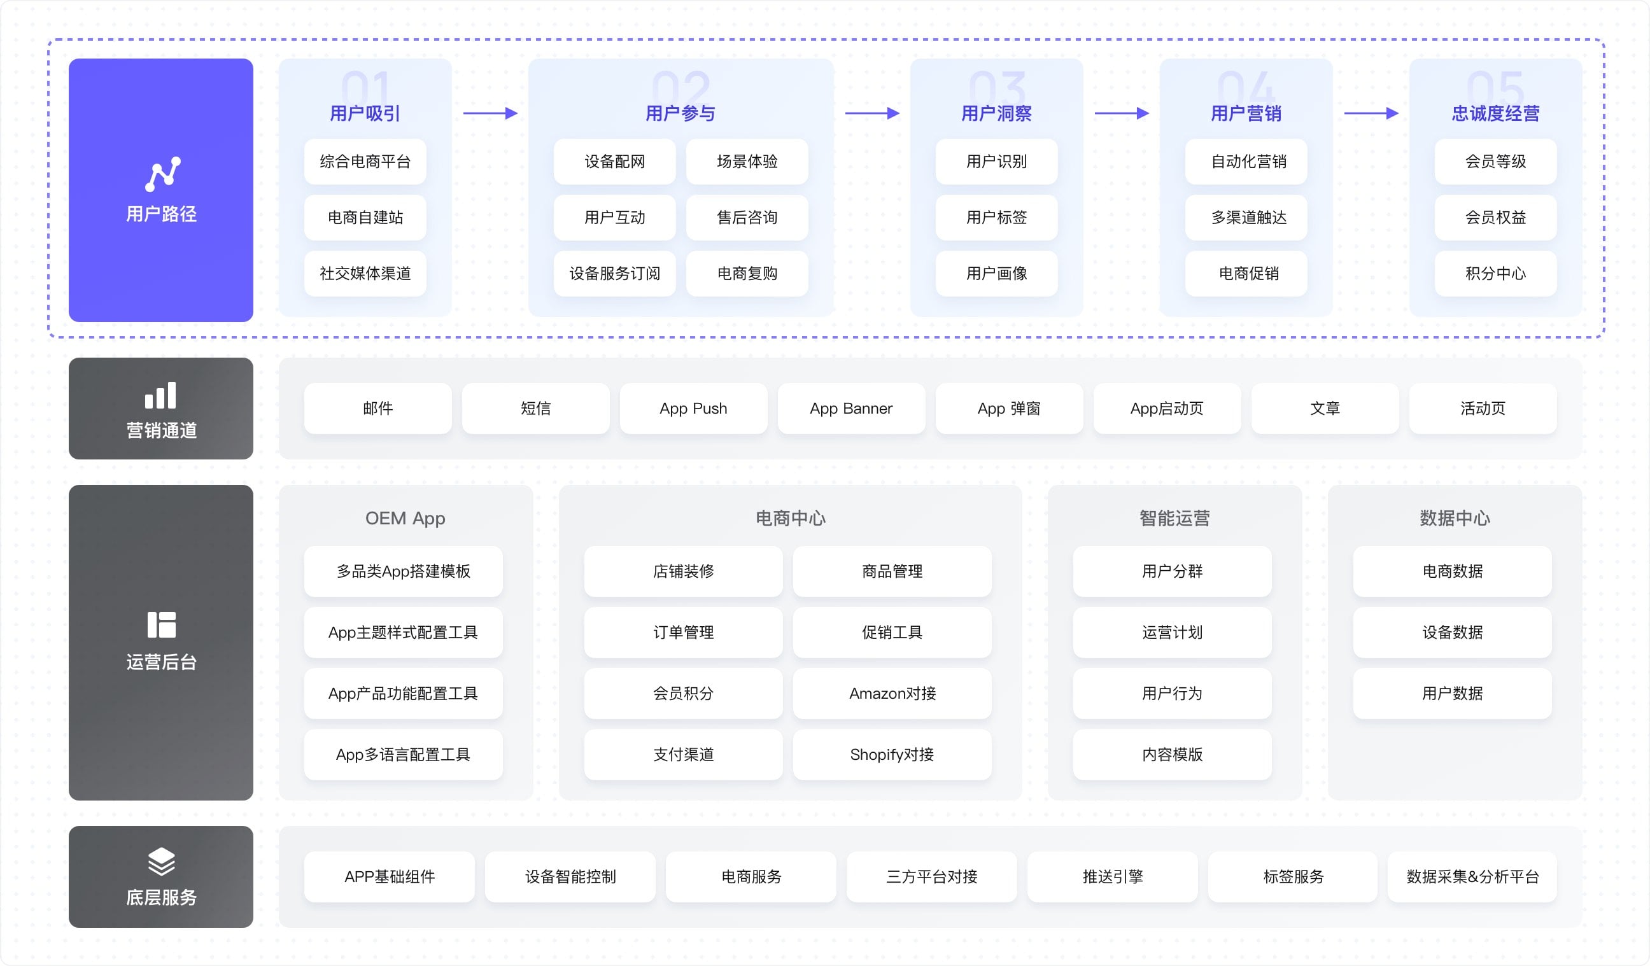Screen dimensions: 1650x966
Task: Click the arrow between 用户洞察 and 用户营销
Action: tap(1121, 114)
